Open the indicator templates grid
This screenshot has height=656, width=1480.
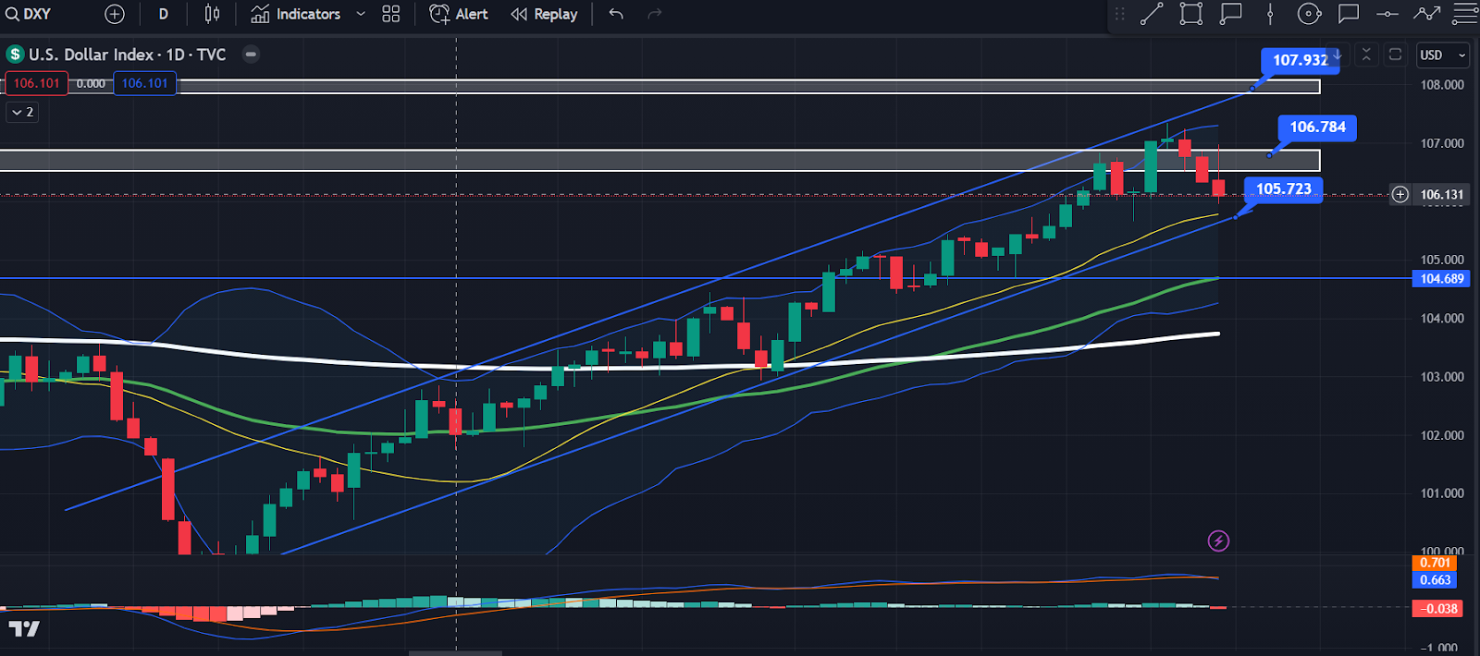391,14
